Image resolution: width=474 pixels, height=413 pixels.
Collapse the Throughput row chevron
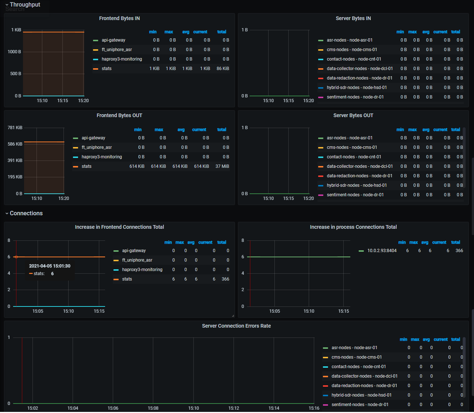pos(7,5)
